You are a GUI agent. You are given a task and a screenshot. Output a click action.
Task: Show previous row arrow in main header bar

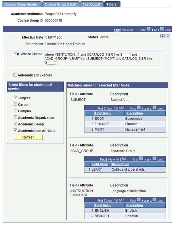pos(149,29)
